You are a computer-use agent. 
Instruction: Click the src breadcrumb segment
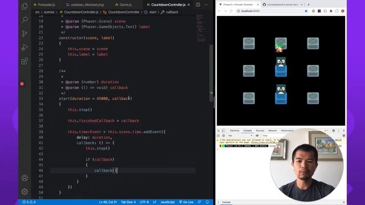[x=38, y=12]
